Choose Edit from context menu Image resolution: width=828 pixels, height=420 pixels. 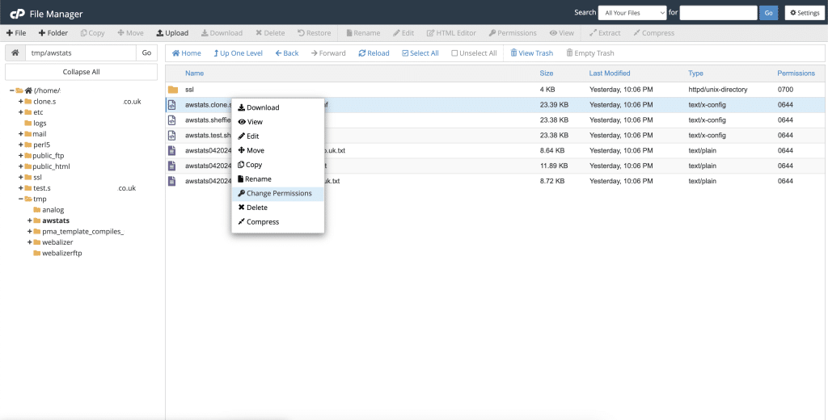[x=278, y=136]
